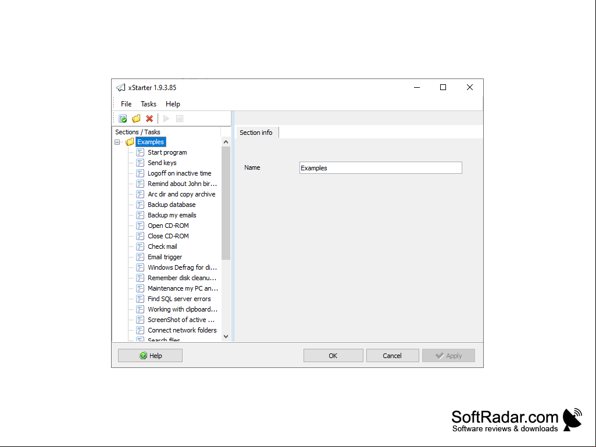Viewport: 596px width, 447px height.
Task: Select the Backup database task
Action: [172, 205]
